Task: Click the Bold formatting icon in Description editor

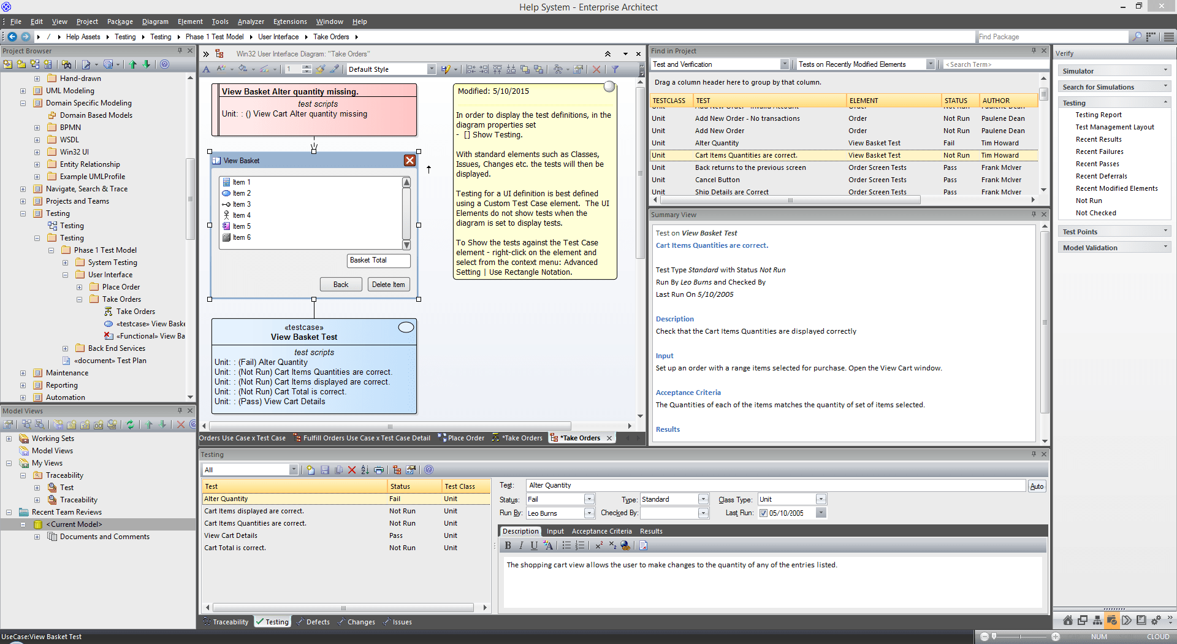Action: [x=508, y=545]
